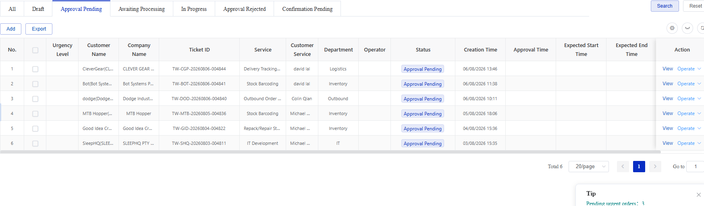Image resolution: width=704 pixels, height=206 pixels.
Task: Close the Tip popup
Action: pyautogui.click(x=699, y=195)
